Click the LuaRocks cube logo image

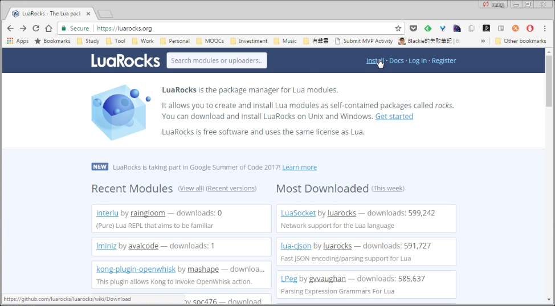(x=121, y=112)
